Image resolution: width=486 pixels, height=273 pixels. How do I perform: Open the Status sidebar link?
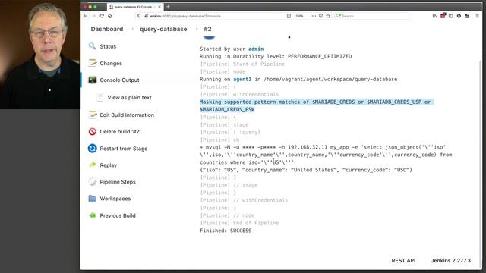108,46
